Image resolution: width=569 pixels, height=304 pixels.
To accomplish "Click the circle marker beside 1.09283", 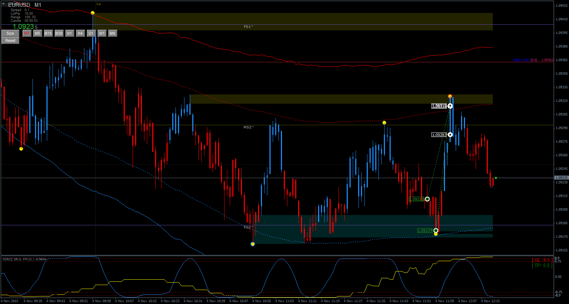I will [x=450, y=135].
